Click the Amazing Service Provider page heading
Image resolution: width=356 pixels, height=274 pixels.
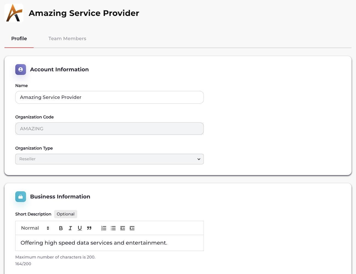pos(84,13)
